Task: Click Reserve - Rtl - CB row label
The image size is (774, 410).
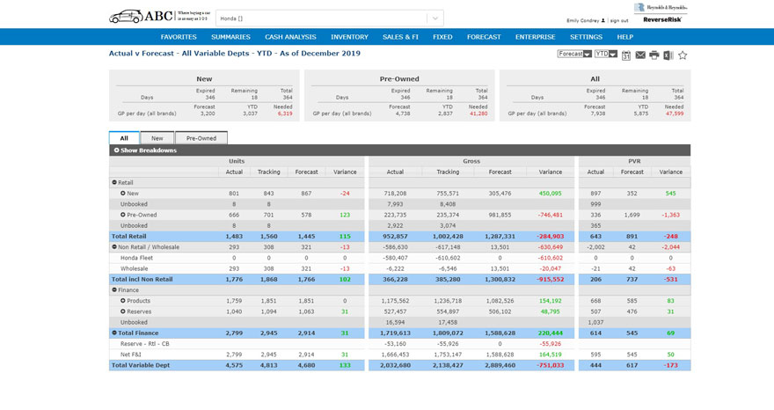Action: (x=144, y=344)
